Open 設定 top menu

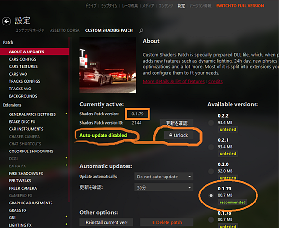(181, 6)
